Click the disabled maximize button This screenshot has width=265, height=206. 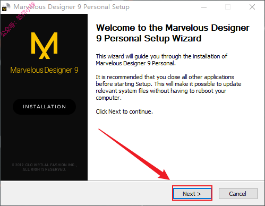click(x=228, y=7)
